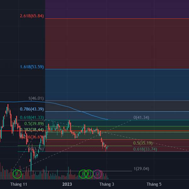This screenshot has height=189, width=189.
Task: Click the Tháng 3 time axis label
Action: pos(106,184)
